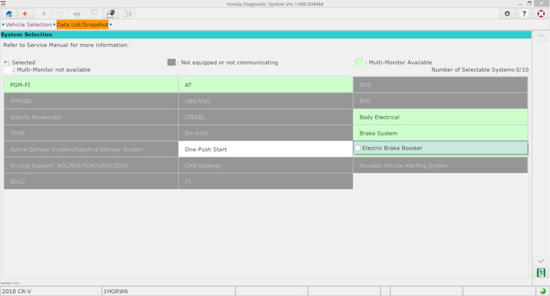The height and width of the screenshot is (296, 550).
Task: Click the open folder toolbar icon
Action: tap(60, 14)
